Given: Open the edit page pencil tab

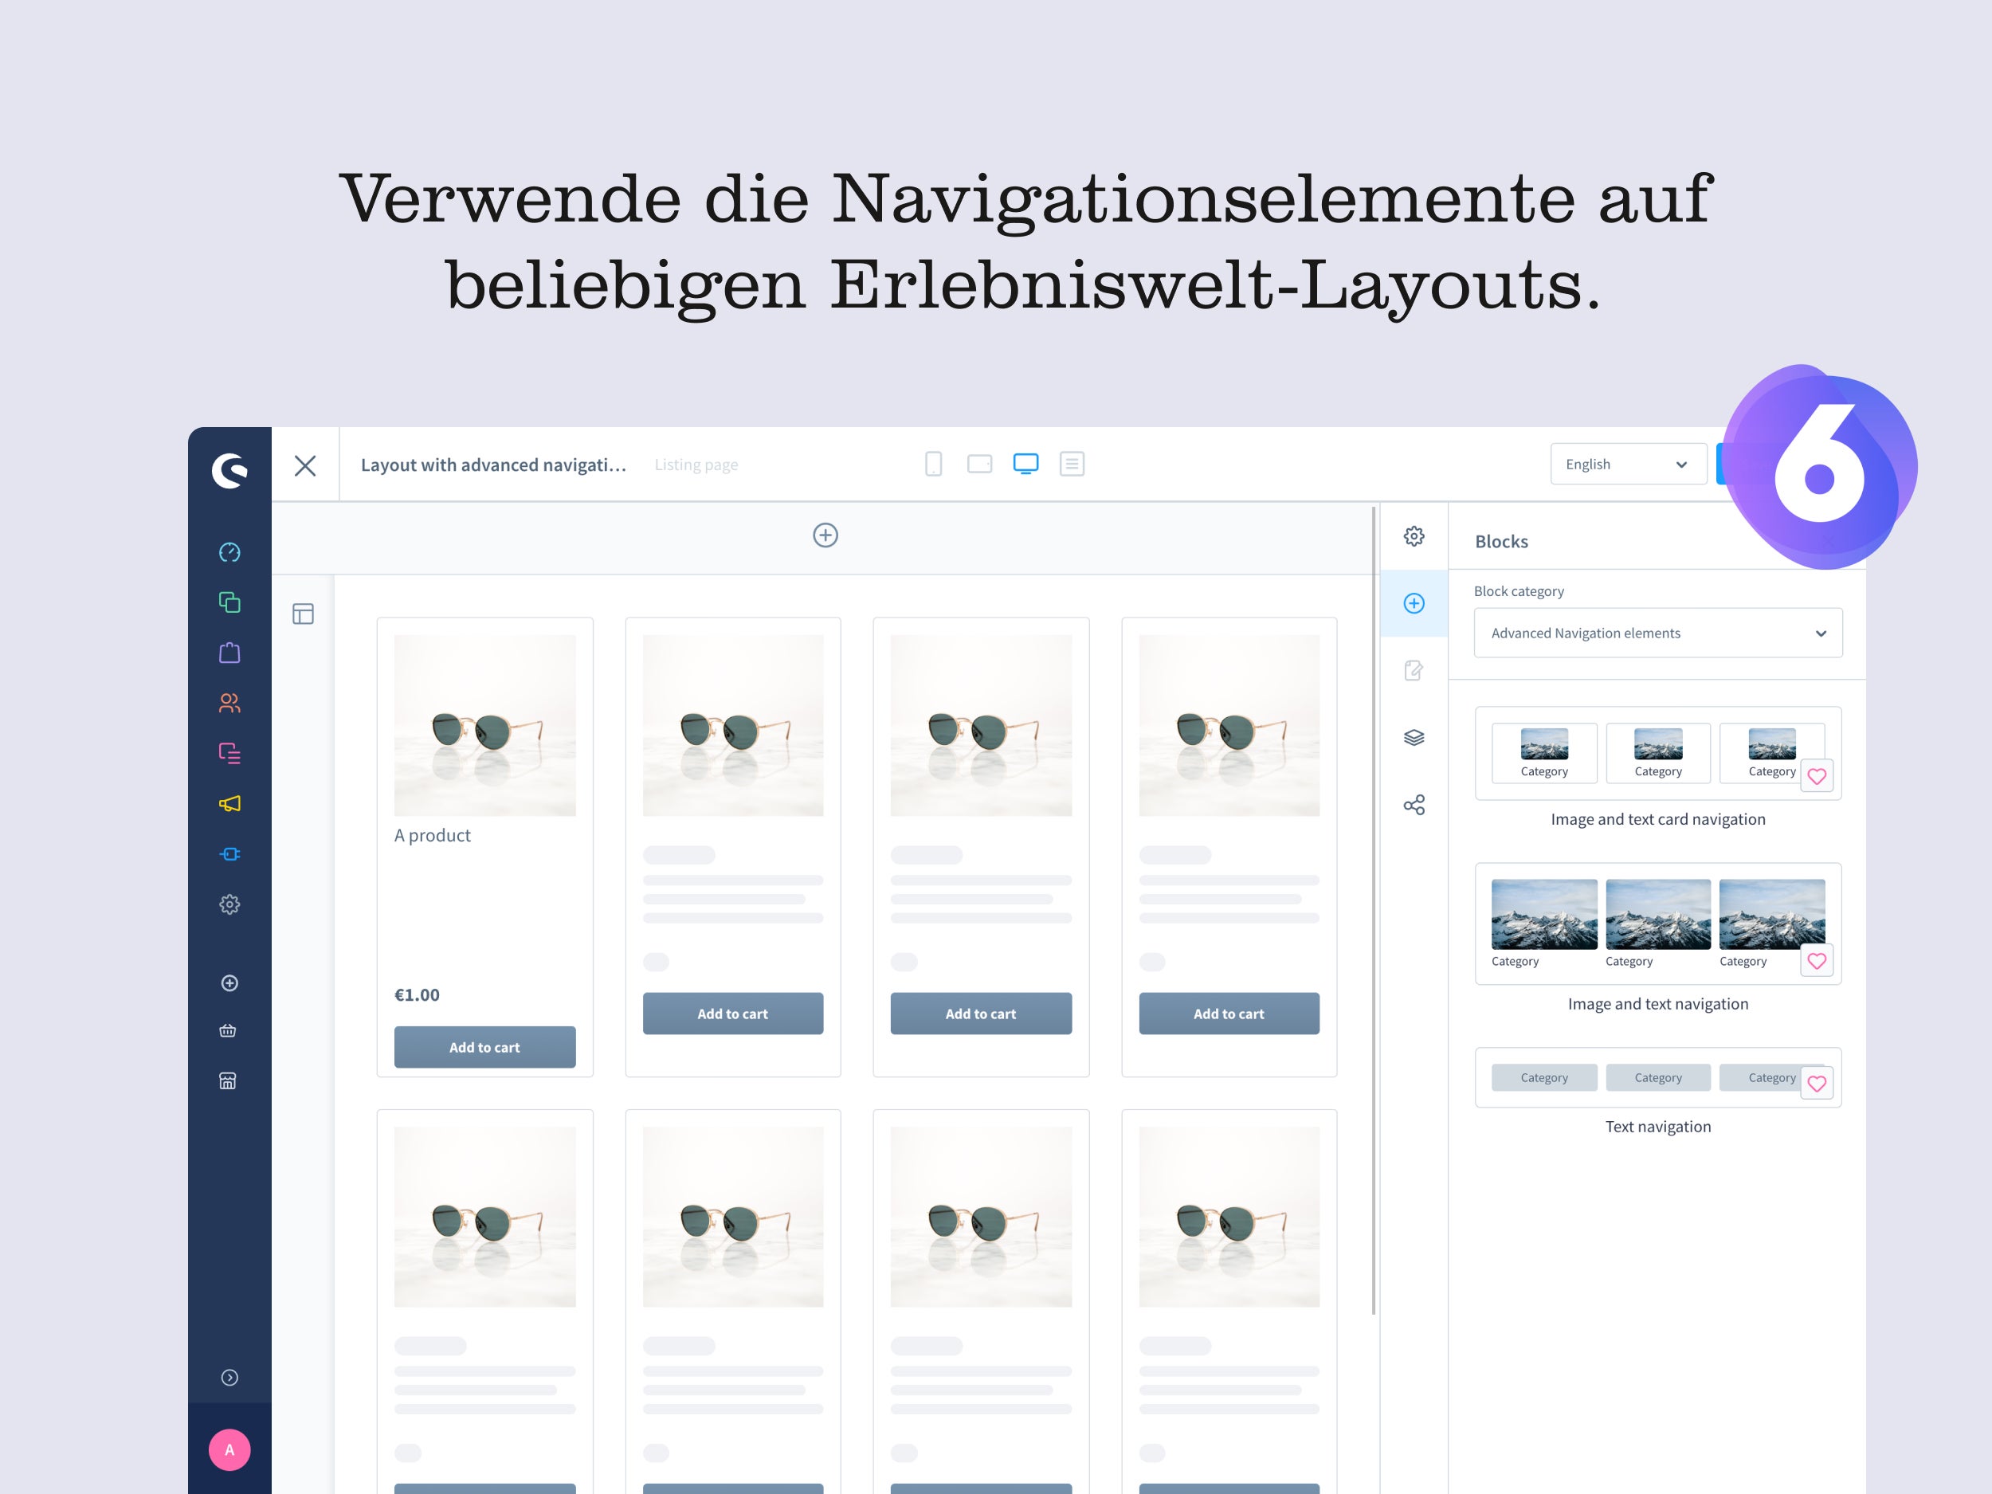Looking at the screenshot, I should tap(1414, 670).
